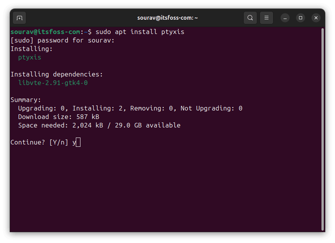Click the Space needed line
The image size is (335, 243).
tap(99, 125)
